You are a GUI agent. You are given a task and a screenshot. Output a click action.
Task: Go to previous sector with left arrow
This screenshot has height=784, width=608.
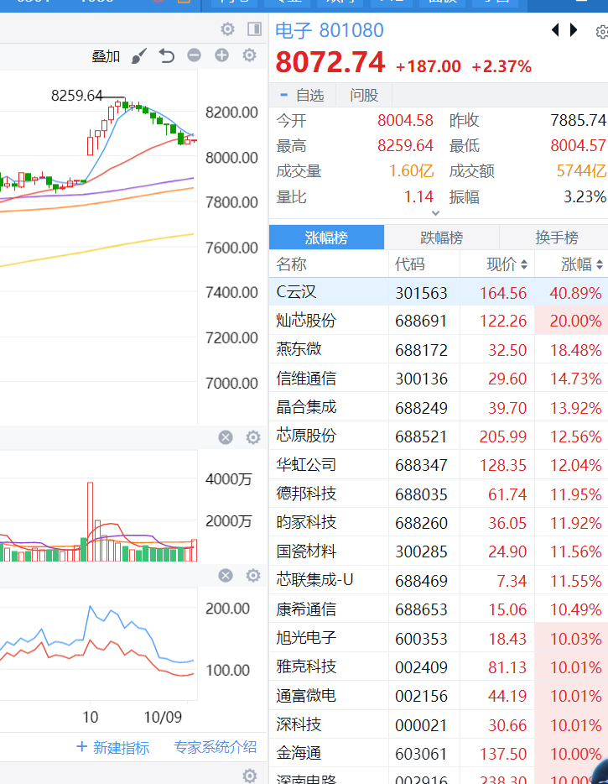(x=554, y=30)
